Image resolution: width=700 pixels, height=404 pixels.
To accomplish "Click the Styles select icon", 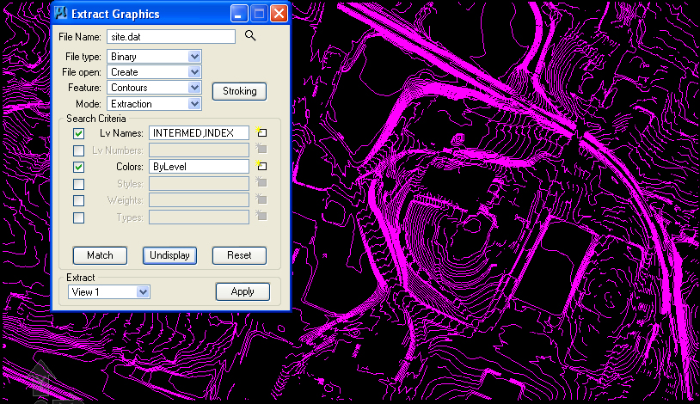I will pos(261,182).
